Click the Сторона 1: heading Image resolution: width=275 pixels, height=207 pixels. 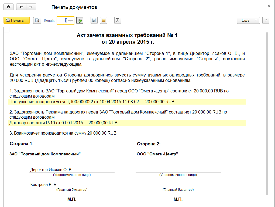click(22, 143)
